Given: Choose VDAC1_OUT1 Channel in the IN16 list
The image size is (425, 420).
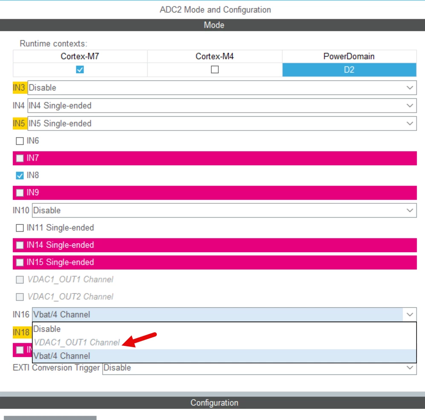Looking at the screenshot, I should coord(224,342).
